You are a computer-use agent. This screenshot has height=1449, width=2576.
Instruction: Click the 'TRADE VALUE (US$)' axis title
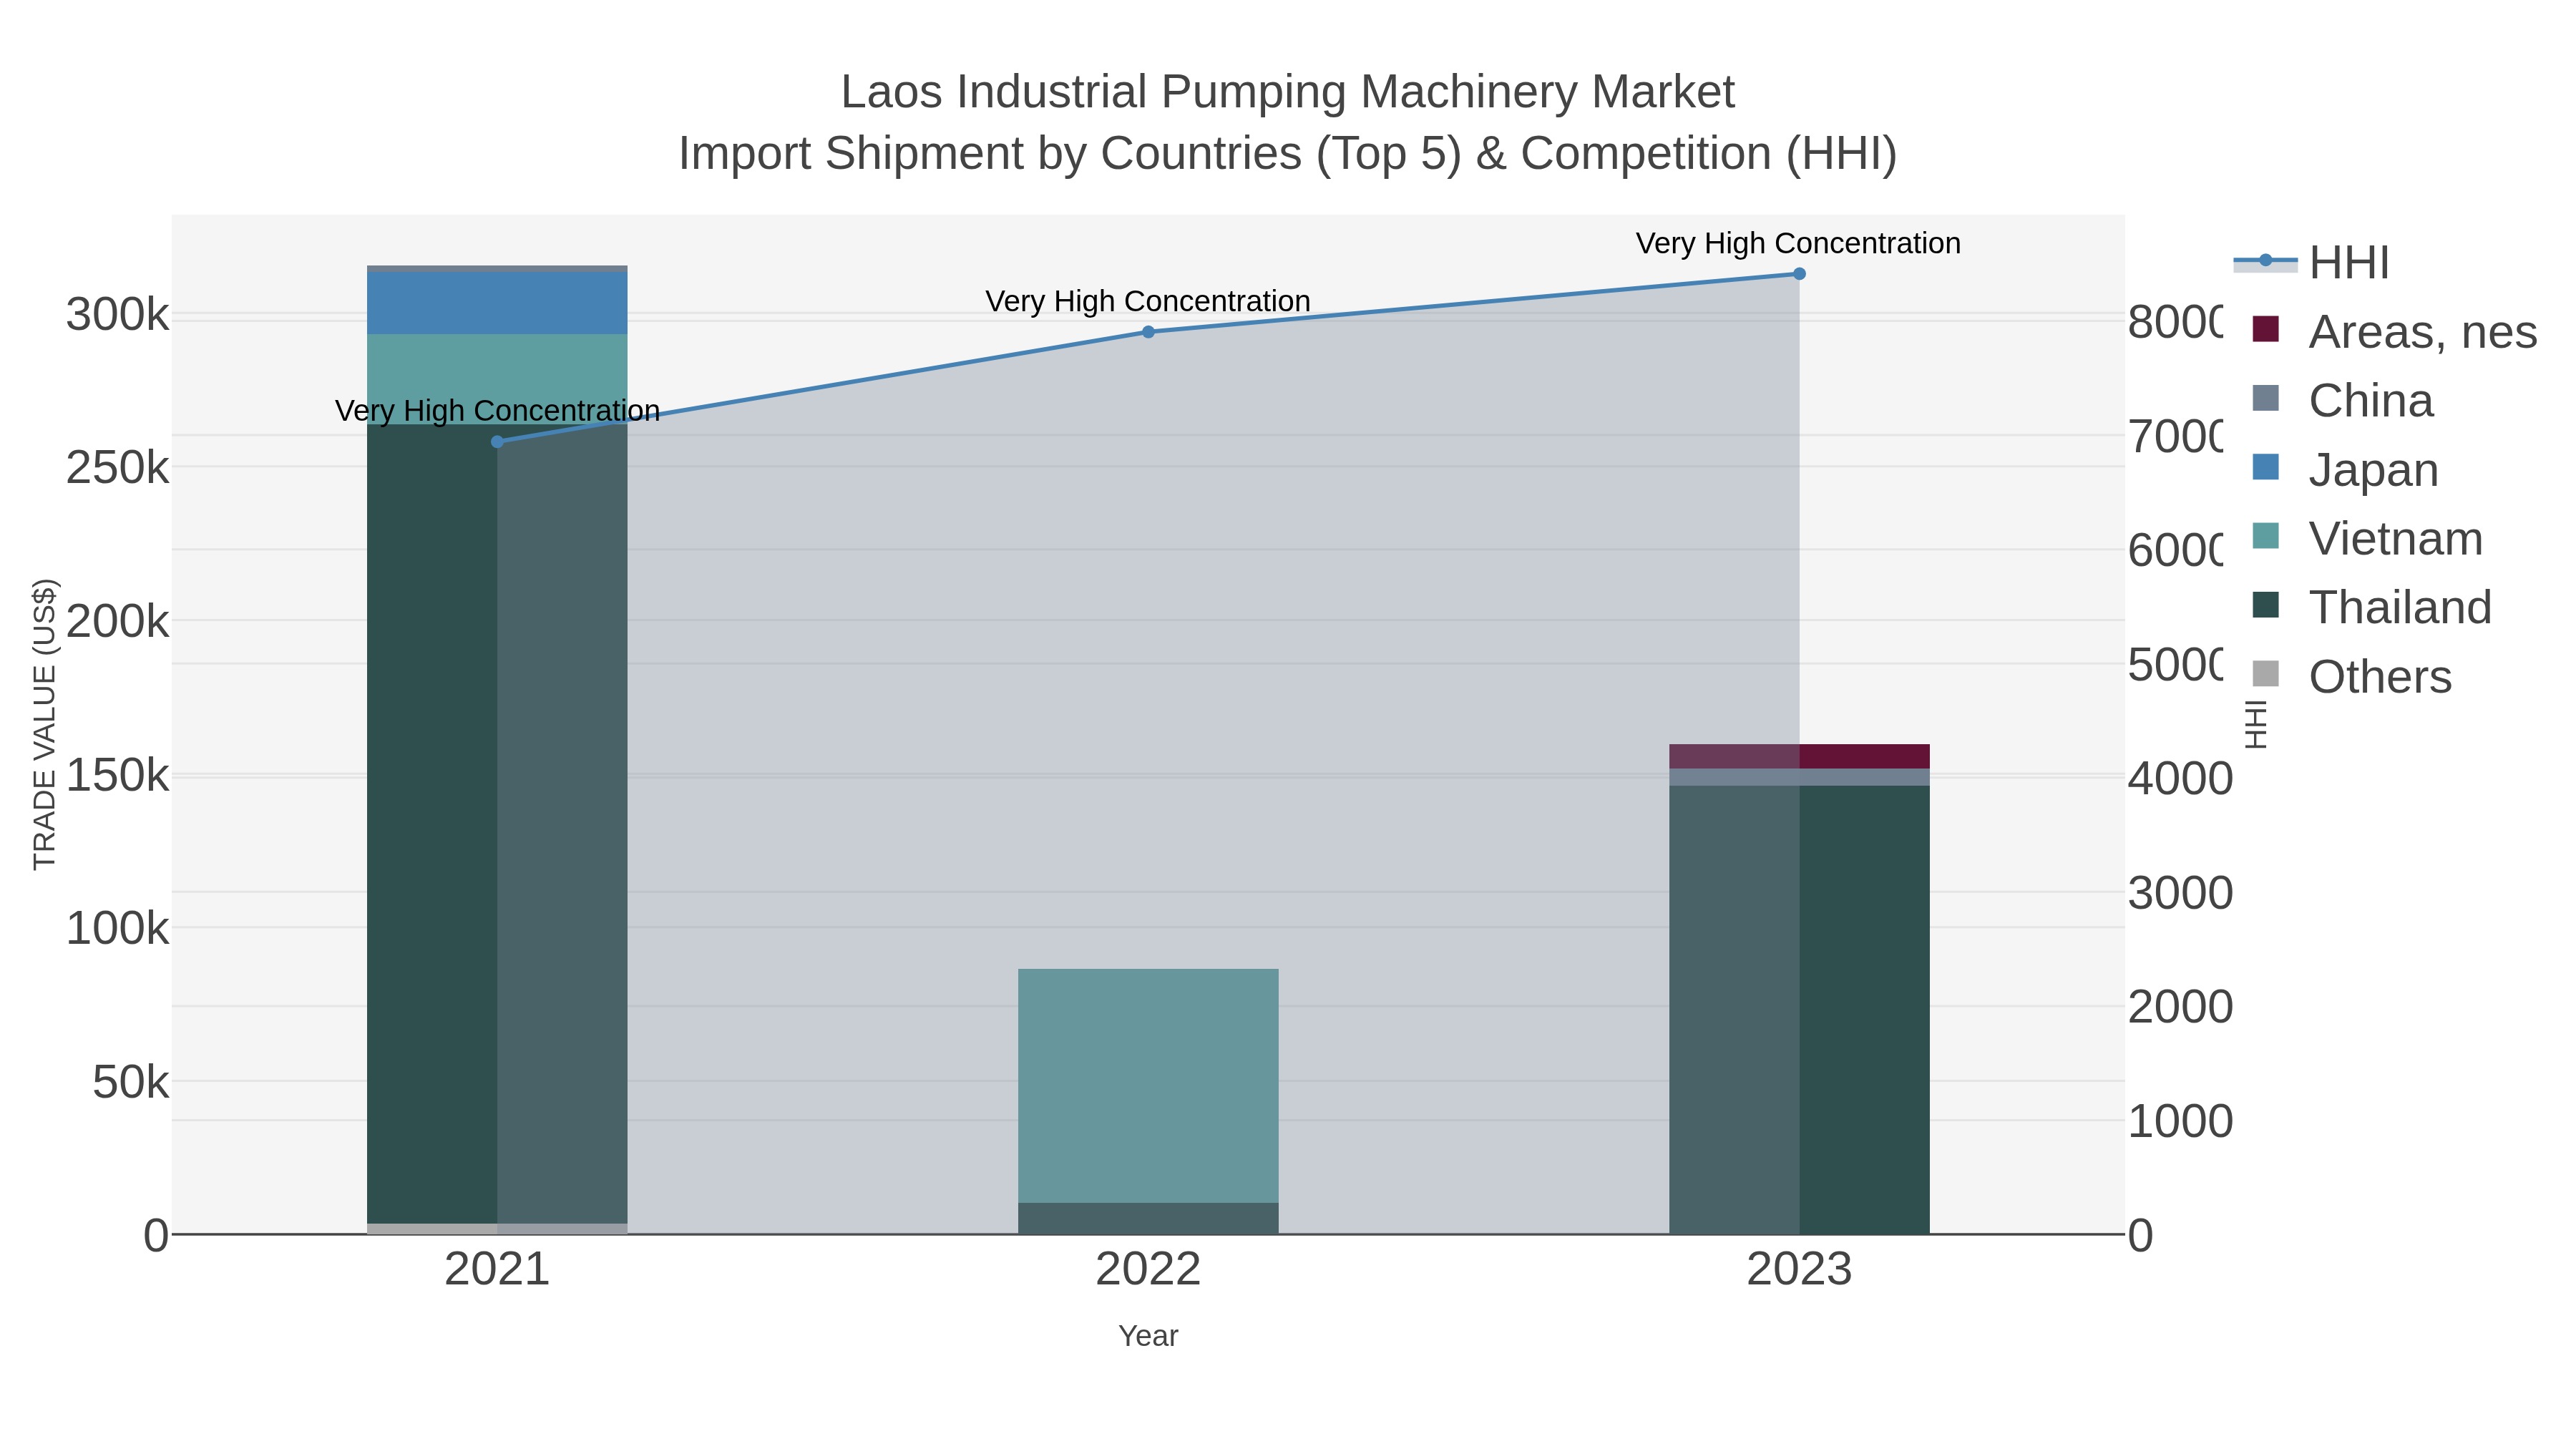click(45, 724)
